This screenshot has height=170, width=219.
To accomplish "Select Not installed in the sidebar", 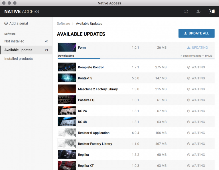I will coord(14,41).
